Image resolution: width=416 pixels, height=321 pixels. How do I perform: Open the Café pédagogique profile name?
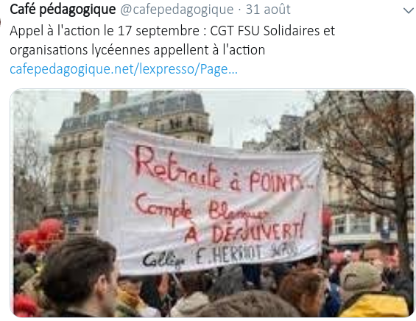tap(63, 10)
